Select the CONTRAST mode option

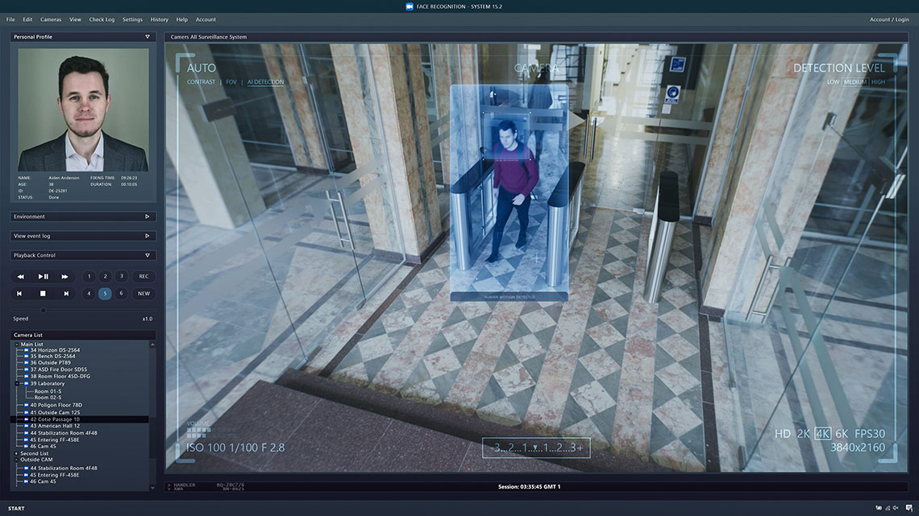[201, 82]
